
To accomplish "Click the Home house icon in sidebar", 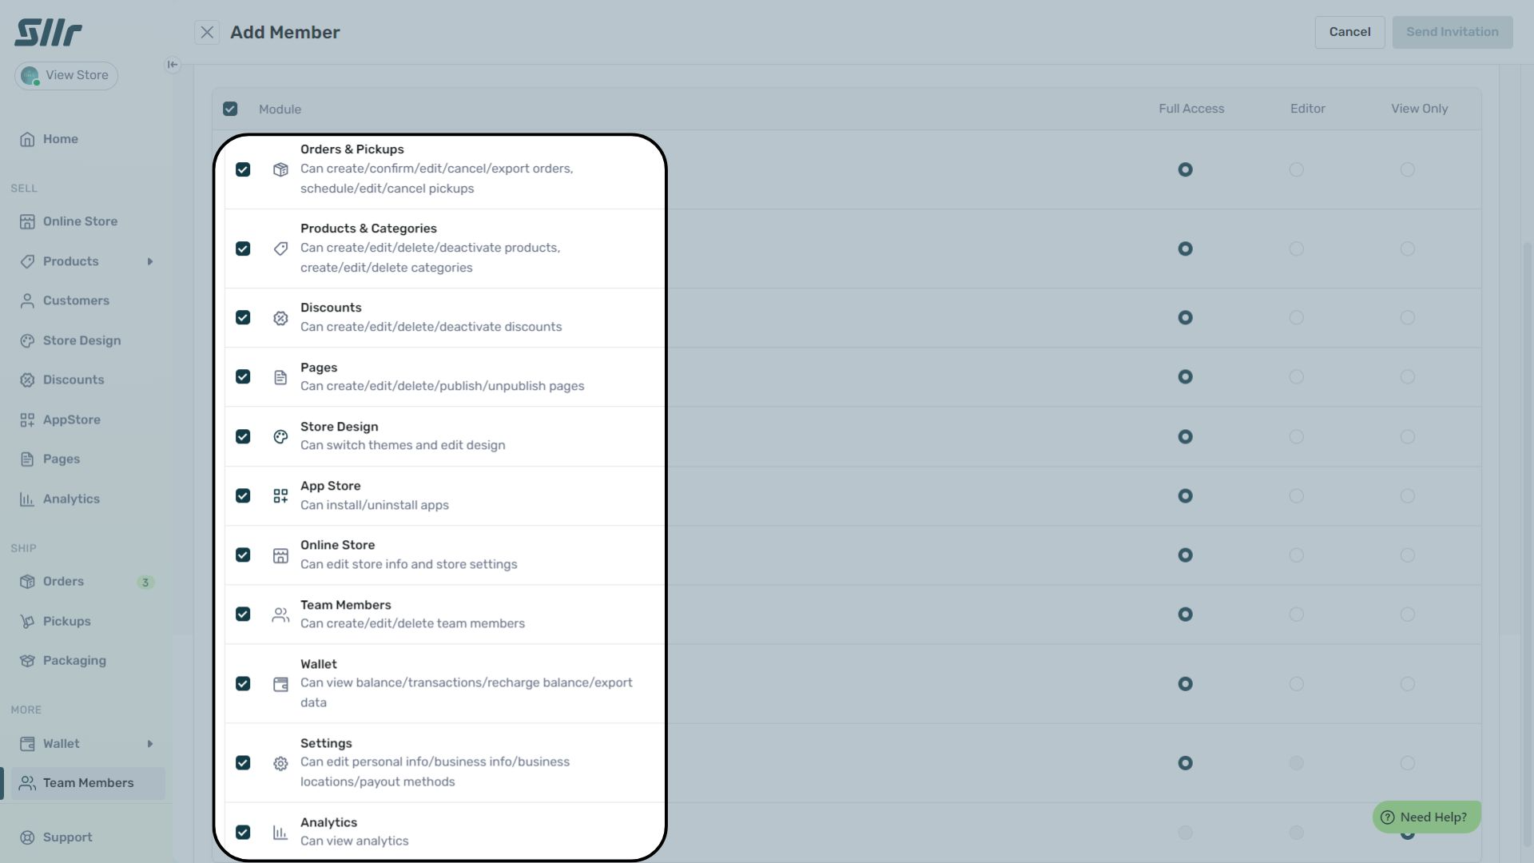I will pyautogui.click(x=27, y=139).
